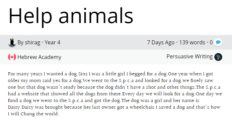Click the '139 words' count
The height and width of the screenshot is (122, 232).
192,42
